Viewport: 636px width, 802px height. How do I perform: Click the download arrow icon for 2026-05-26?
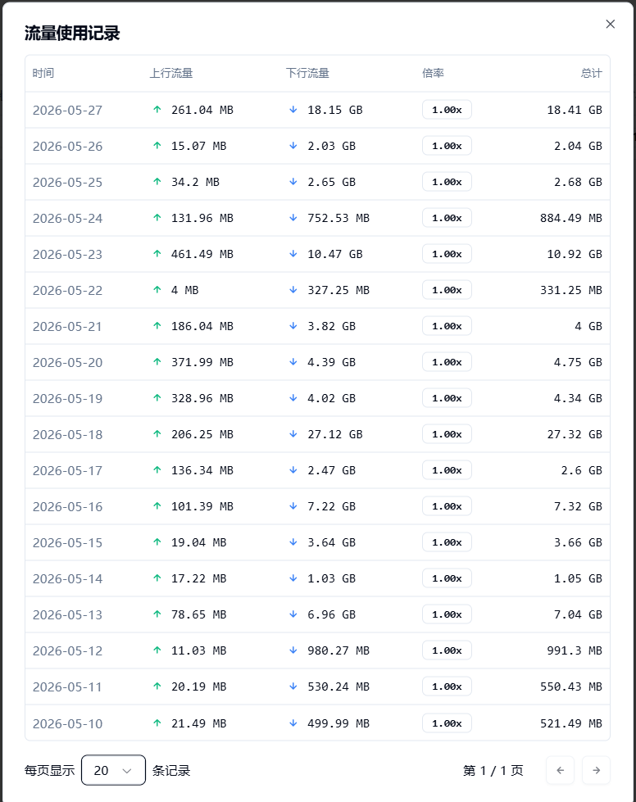293,146
